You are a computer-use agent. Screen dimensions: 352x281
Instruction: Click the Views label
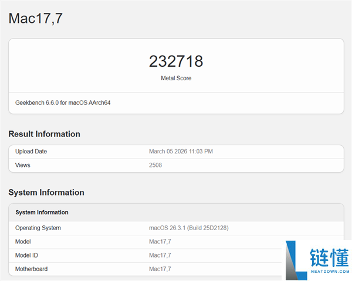23,165
